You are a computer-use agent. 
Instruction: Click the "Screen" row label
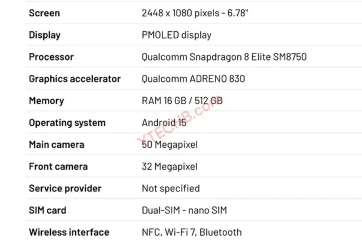(44, 13)
